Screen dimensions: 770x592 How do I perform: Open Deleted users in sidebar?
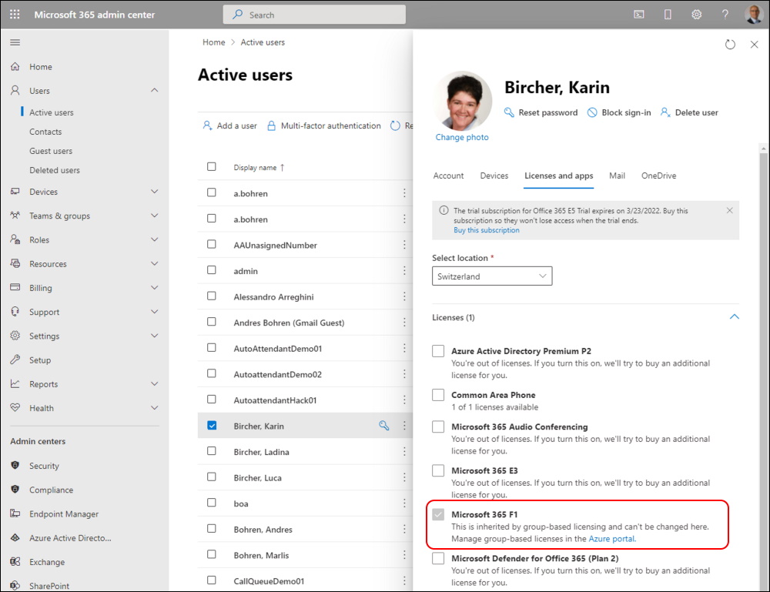click(x=55, y=170)
